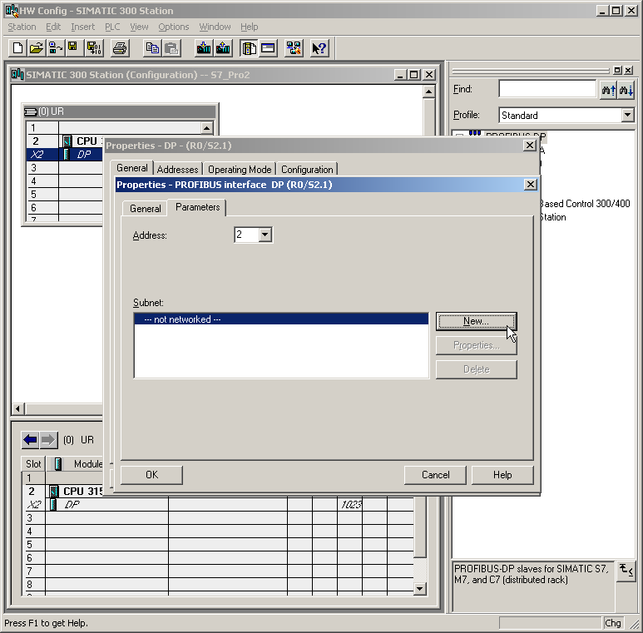Open the PLC menu
This screenshot has height=633, width=643.
pos(112,27)
